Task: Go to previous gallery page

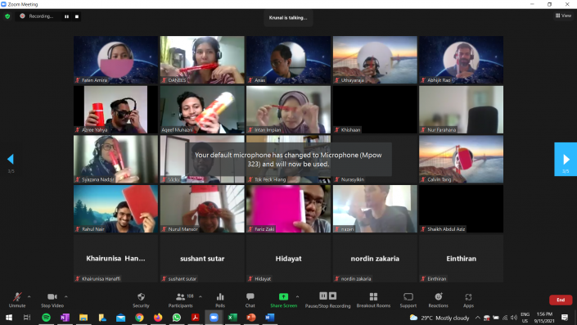Action: pos(11,159)
